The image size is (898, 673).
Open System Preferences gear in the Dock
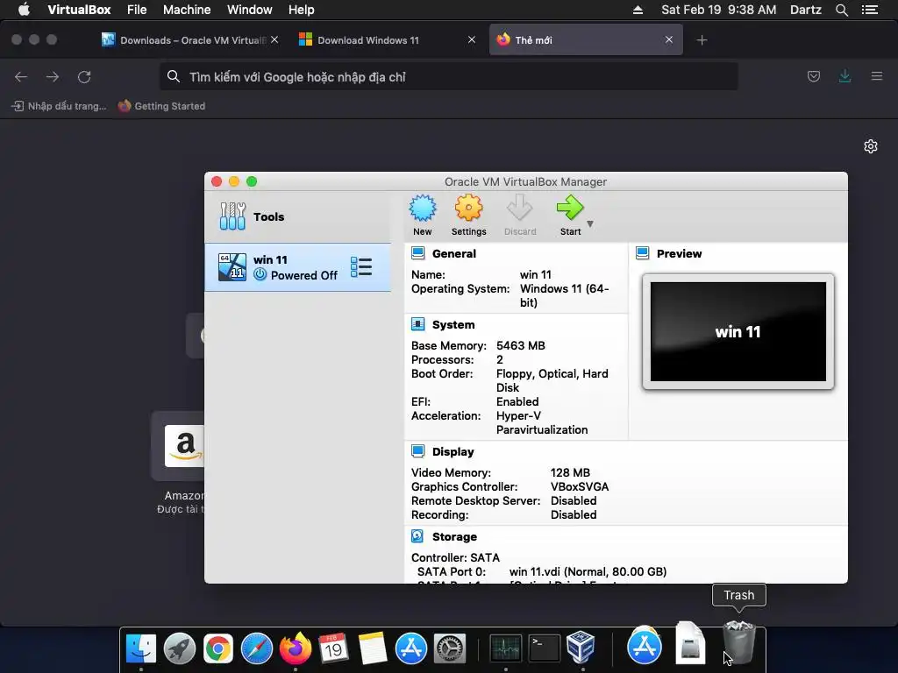click(x=450, y=648)
